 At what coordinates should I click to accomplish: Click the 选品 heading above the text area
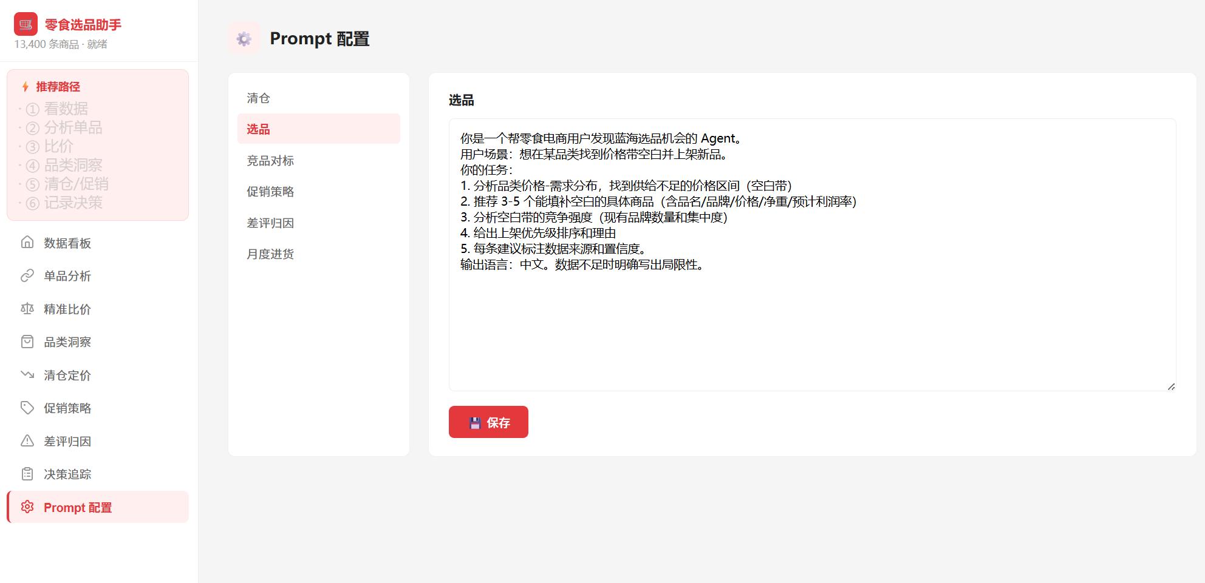pyautogui.click(x=461, y=100)
